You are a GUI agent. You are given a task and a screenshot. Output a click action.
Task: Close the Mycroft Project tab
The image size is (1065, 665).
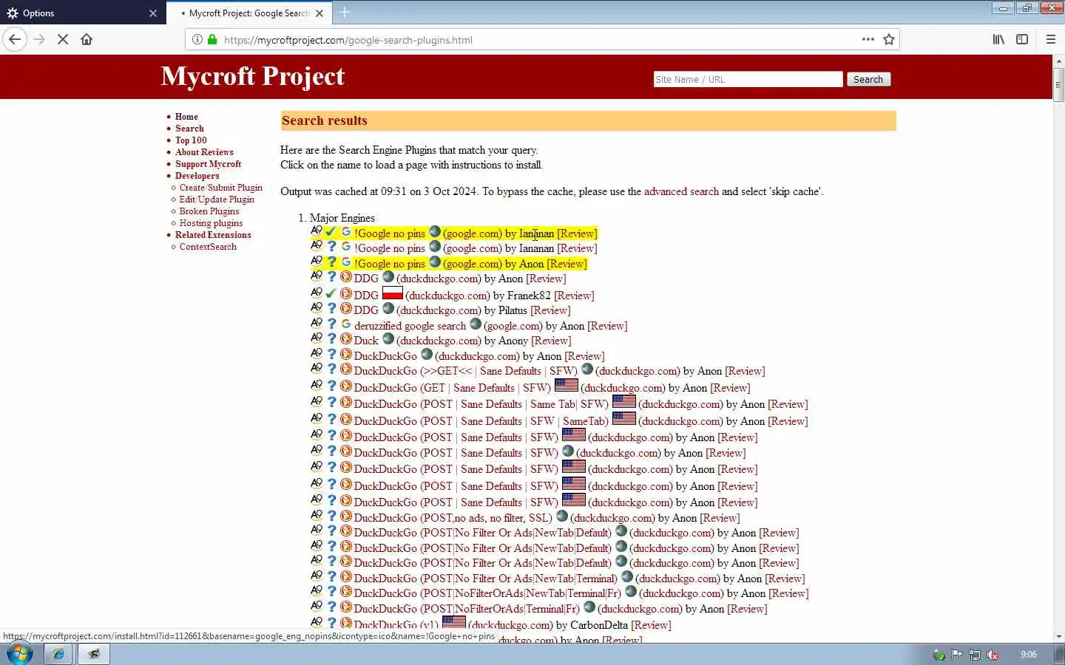point(319,13)
